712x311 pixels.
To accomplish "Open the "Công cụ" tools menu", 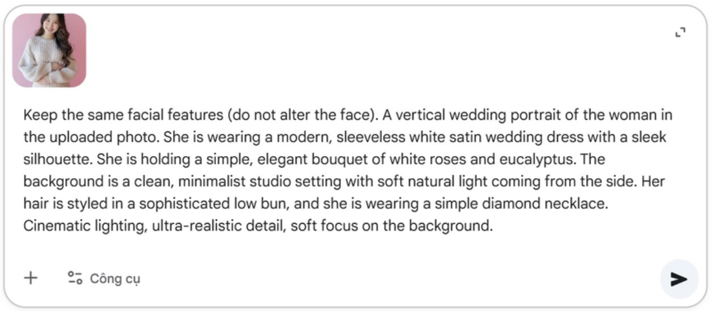I will pyautogui.click(x=114, y=279).
